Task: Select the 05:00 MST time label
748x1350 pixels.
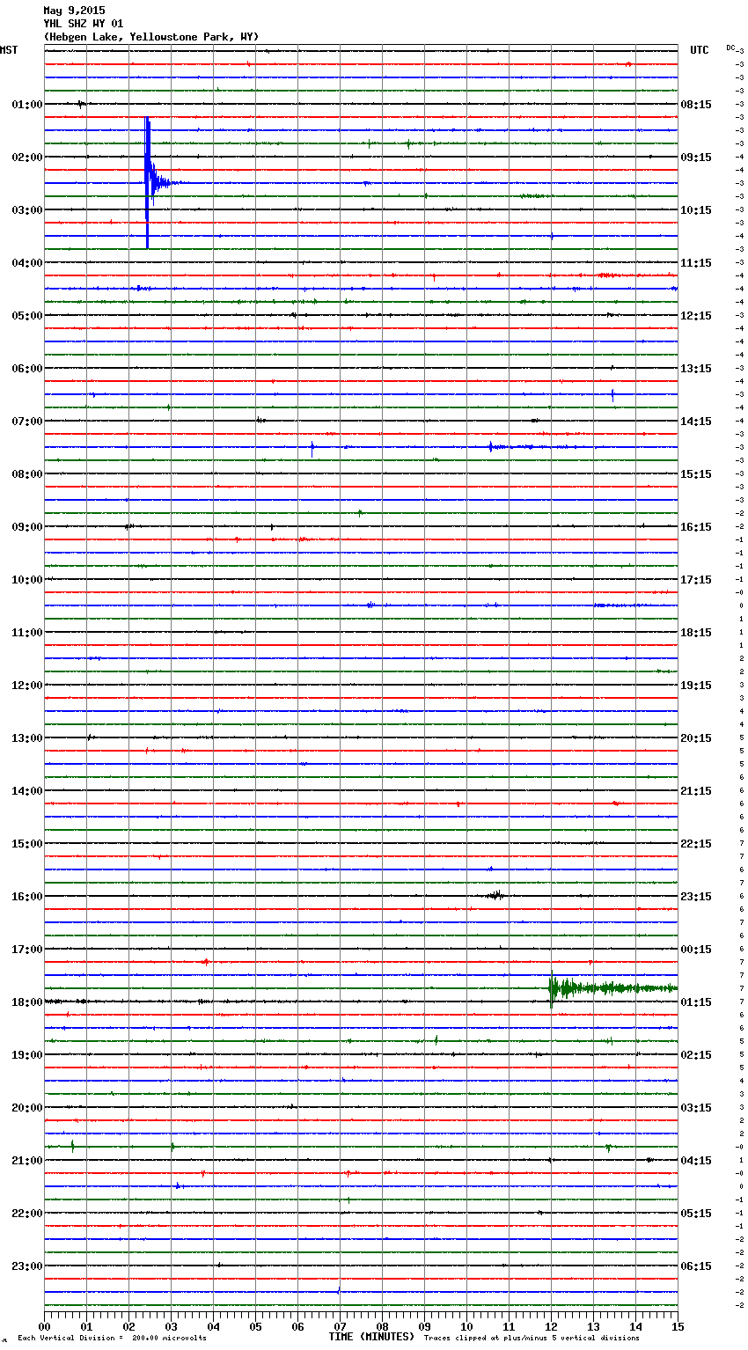Action: (26, 316)
